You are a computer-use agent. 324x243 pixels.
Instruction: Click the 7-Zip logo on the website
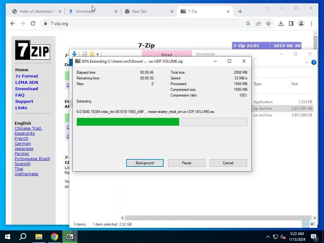[x=33, y=50]
